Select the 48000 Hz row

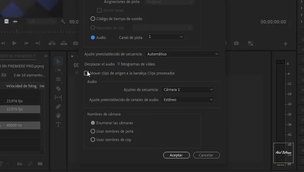click(20, 125)
